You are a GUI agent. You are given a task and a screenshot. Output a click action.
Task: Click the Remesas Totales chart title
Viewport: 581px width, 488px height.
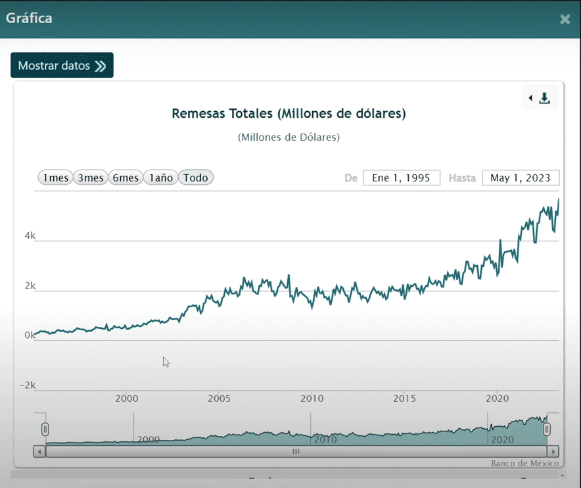click(289, 114)
